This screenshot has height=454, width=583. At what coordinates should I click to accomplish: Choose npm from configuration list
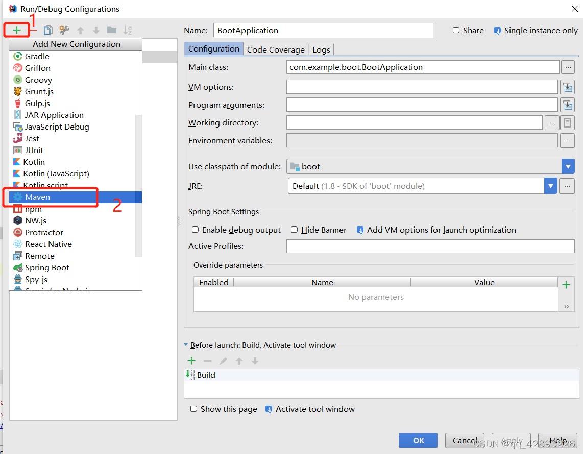click(76, 209)
